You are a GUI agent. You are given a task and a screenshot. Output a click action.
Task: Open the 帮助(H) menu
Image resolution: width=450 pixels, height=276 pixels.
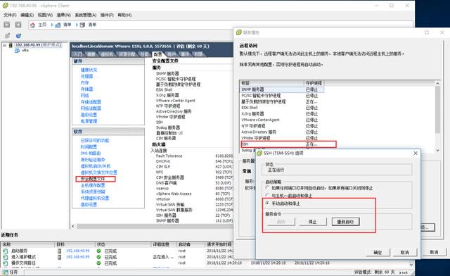point(124,15)
